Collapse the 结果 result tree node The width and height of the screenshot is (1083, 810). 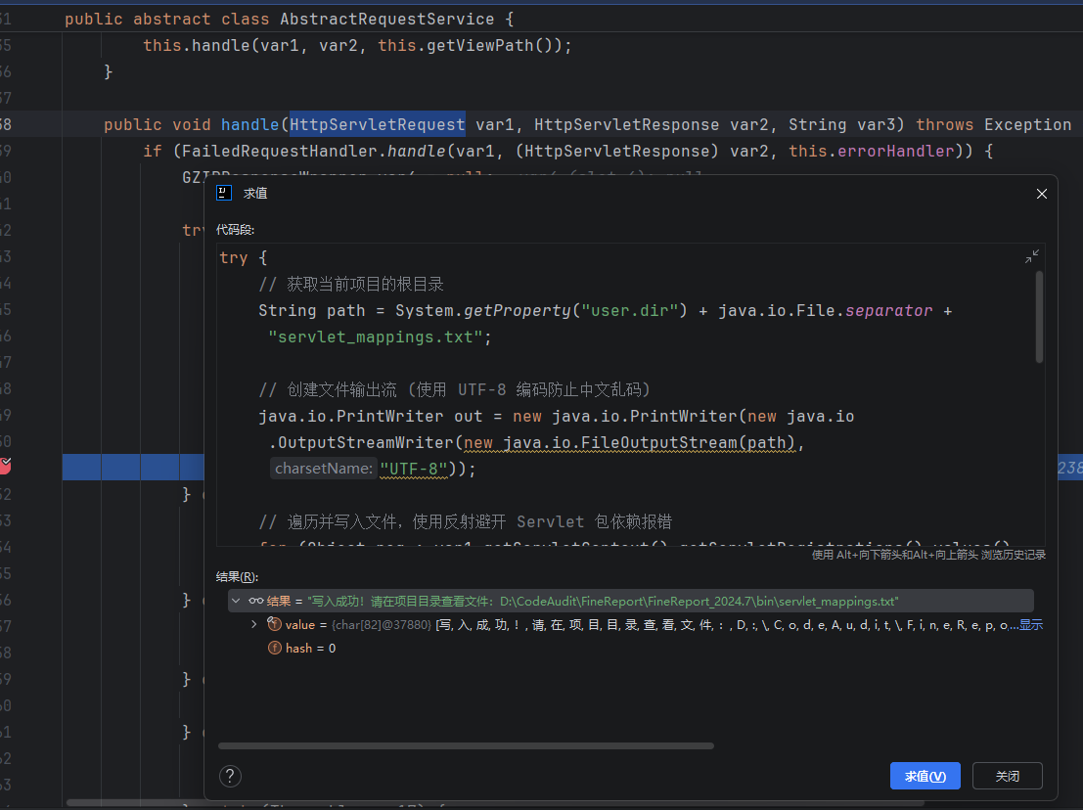236,601
